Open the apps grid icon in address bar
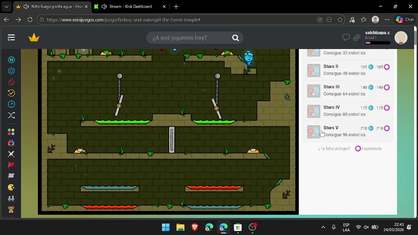 [320, 20]
